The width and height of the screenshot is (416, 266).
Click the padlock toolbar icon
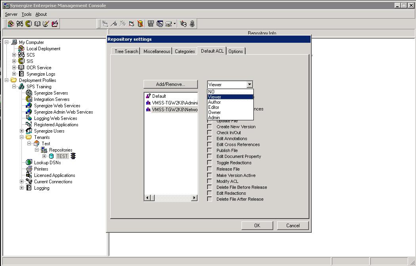[x=192, y=24]
